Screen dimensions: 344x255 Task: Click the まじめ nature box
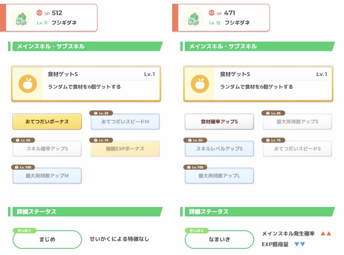click(47, 239)
